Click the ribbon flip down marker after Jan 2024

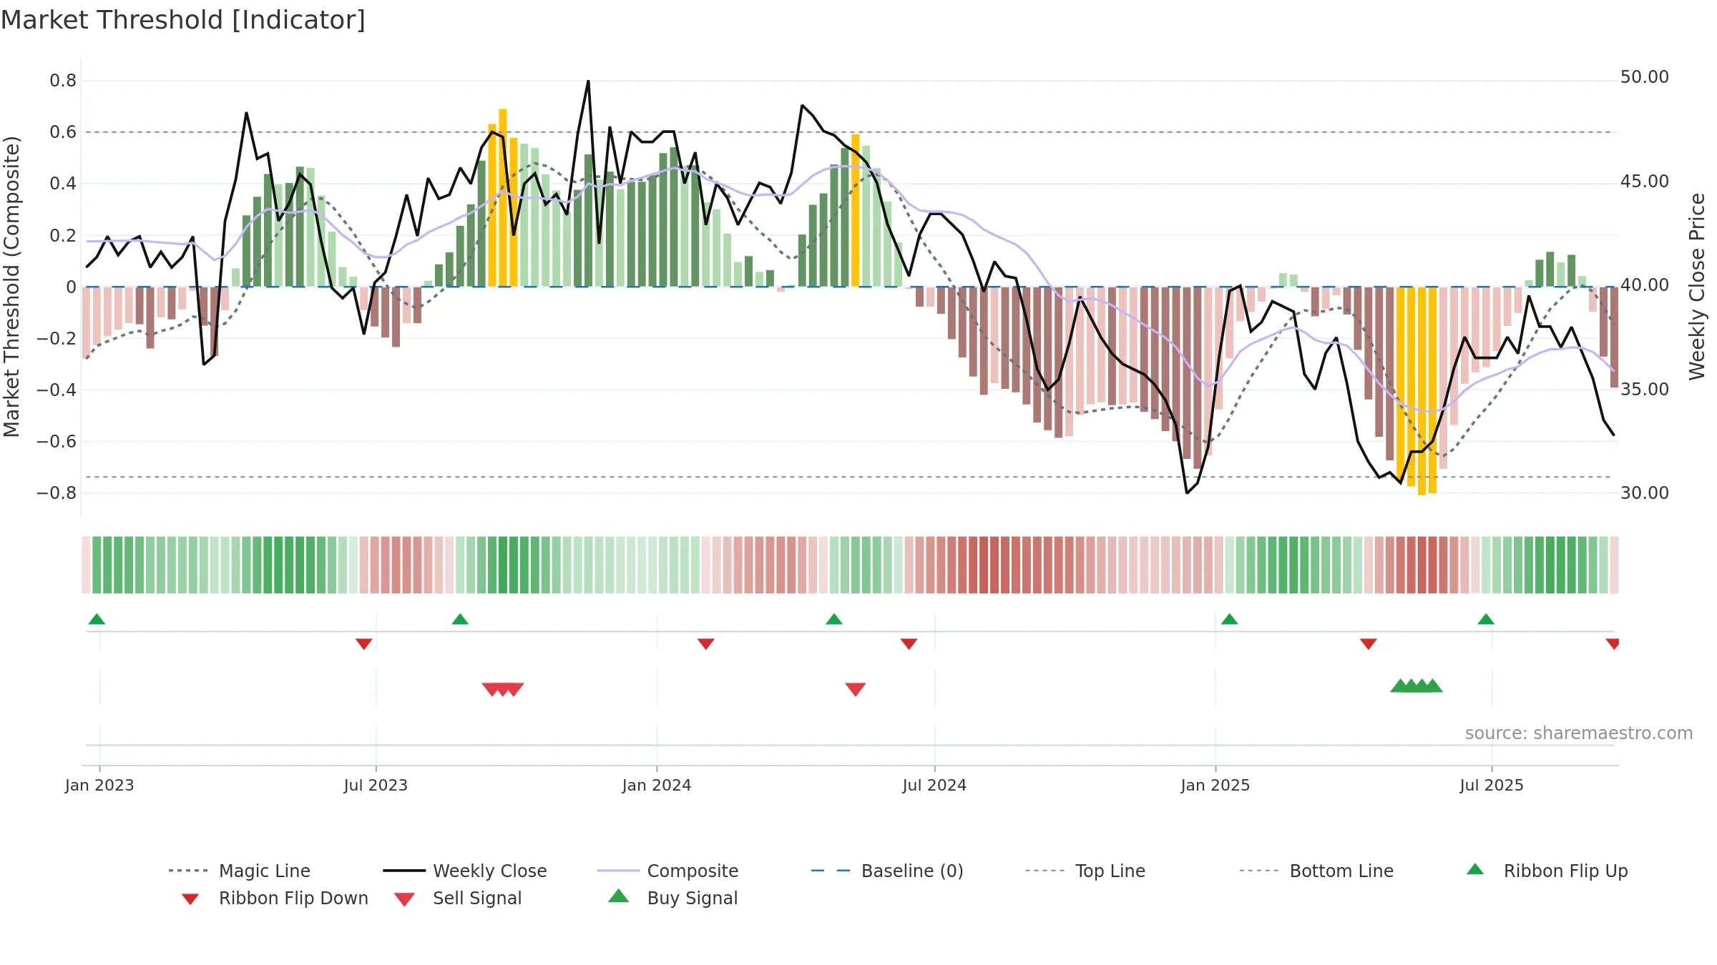point(705,644)
